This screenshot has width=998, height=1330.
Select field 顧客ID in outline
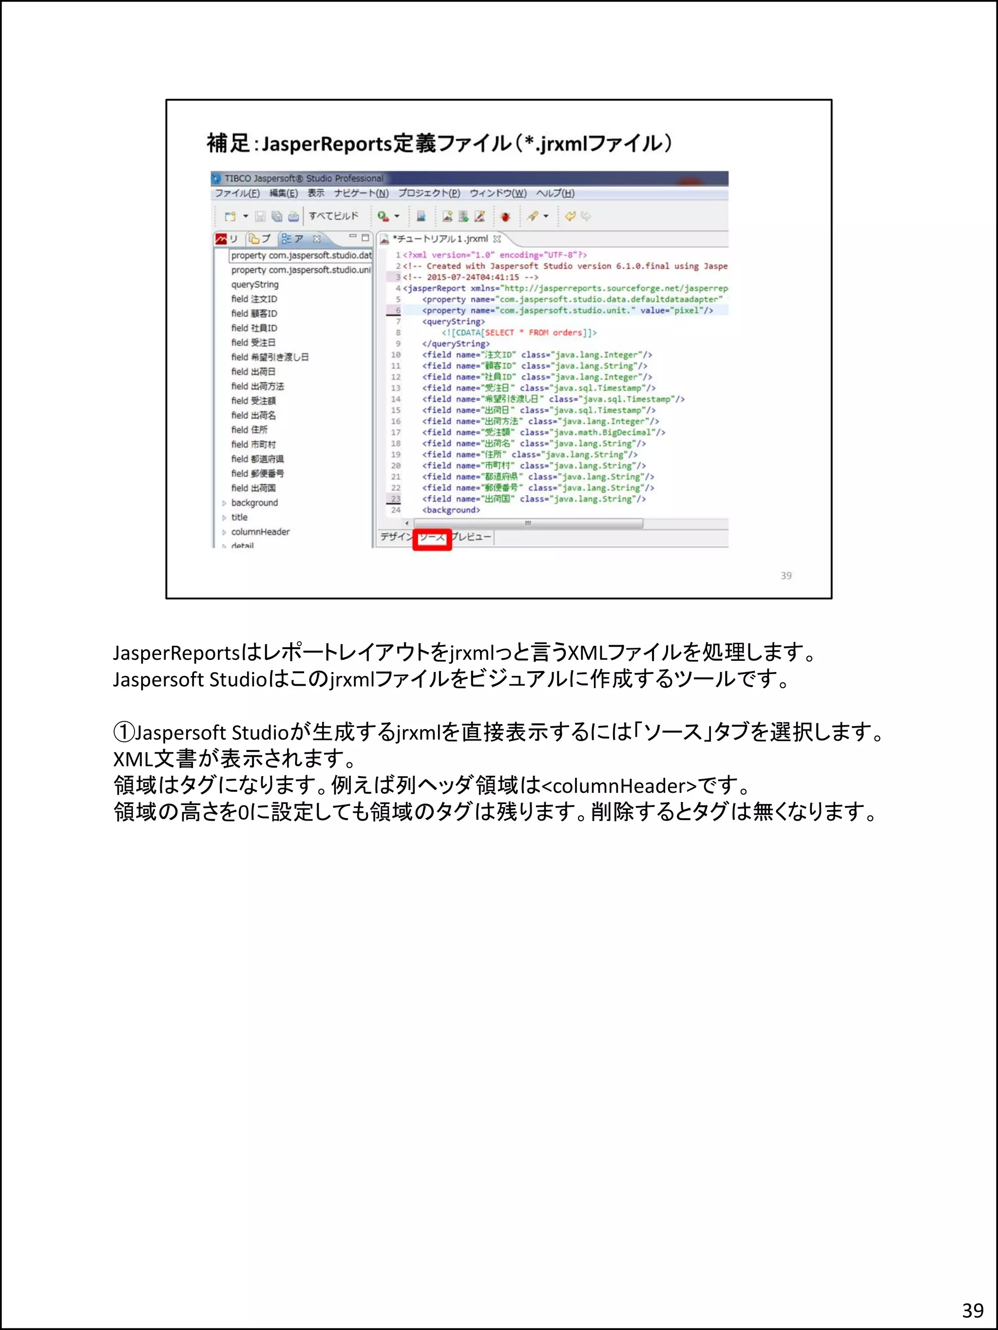[x=254, y=313]
